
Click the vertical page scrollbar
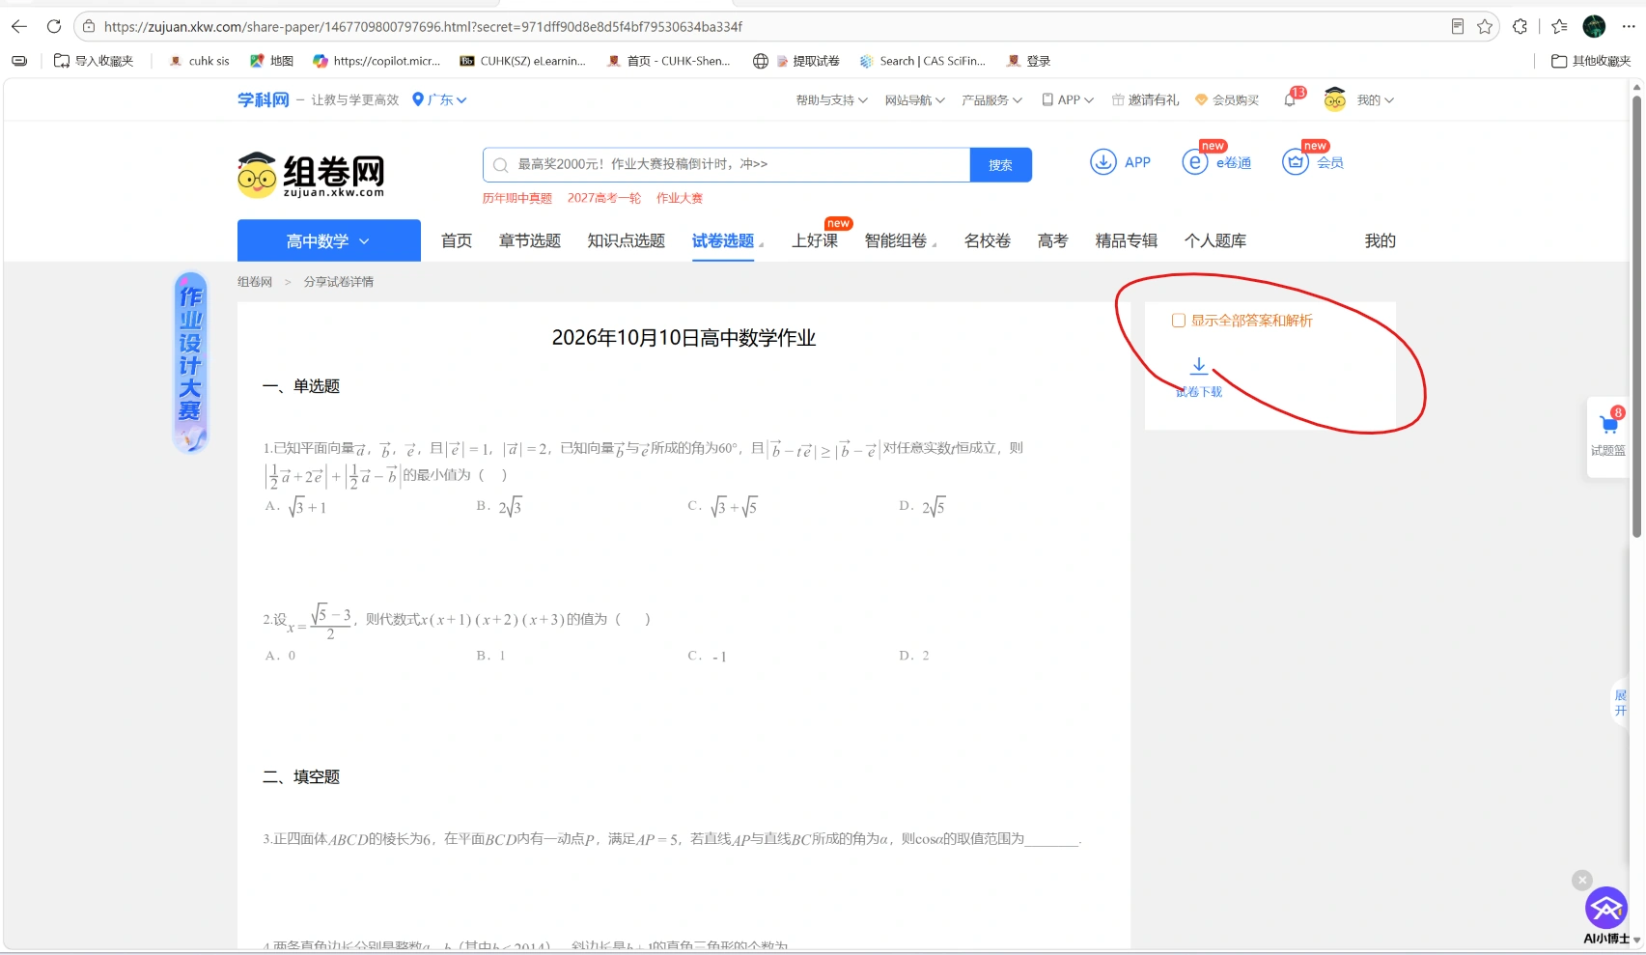tap(1635, 315)
